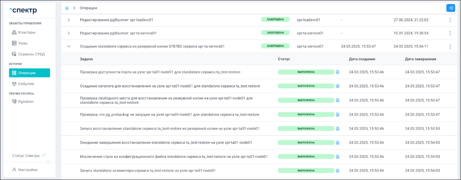461x180 pixels.
Task: Select Сервисы СУБД in sidebar
Action: click(x=31, y=54)
